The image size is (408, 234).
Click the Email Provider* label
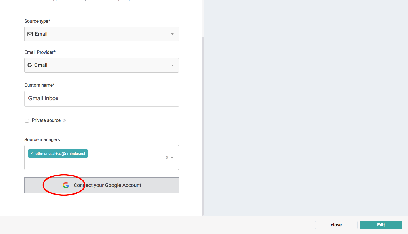[40, 52]
